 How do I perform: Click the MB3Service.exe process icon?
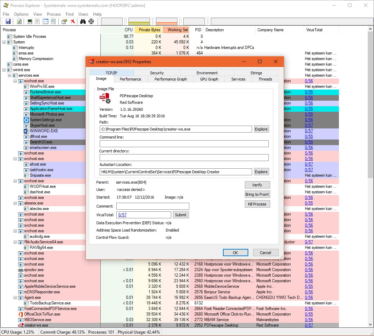(21, 320)
